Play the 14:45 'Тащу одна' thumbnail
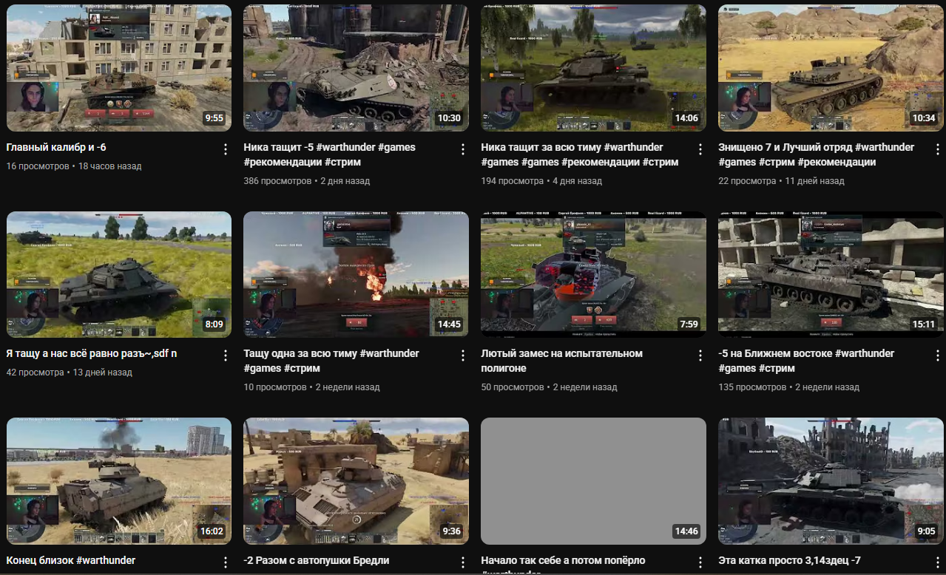946x575 pixels. (x=357, y=274)
